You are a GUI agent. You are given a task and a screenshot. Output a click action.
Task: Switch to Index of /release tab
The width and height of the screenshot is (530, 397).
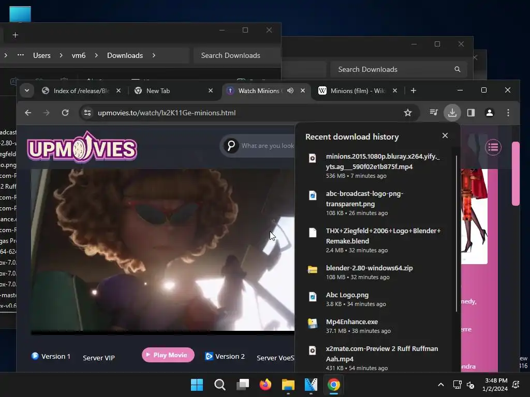pyautogui.click(x=81, y=90)
